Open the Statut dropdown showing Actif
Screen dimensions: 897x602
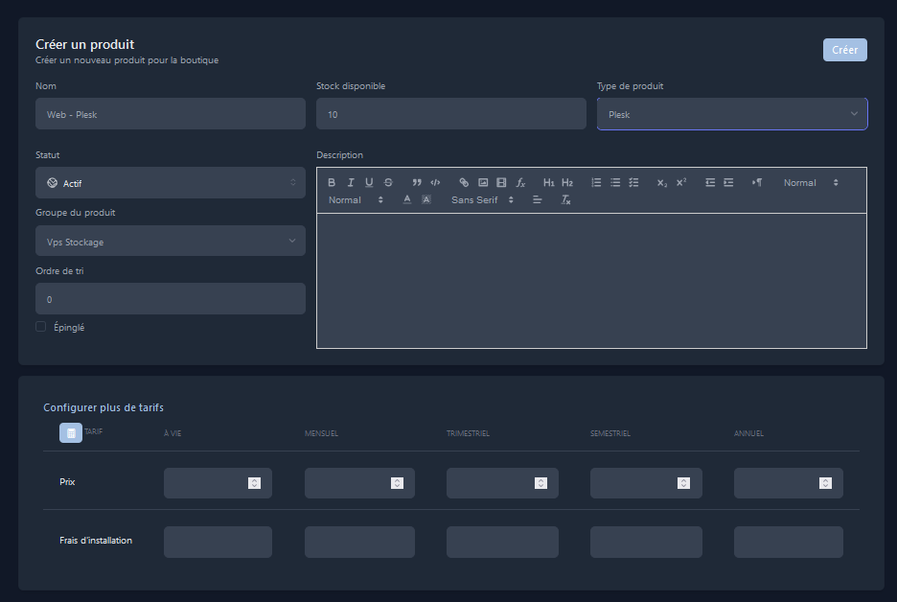(170, 183)
